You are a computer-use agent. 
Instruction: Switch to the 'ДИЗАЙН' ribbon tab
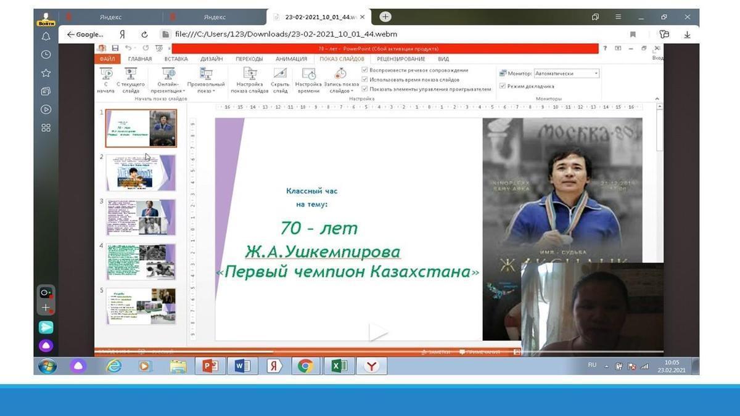tap(212, 59)
